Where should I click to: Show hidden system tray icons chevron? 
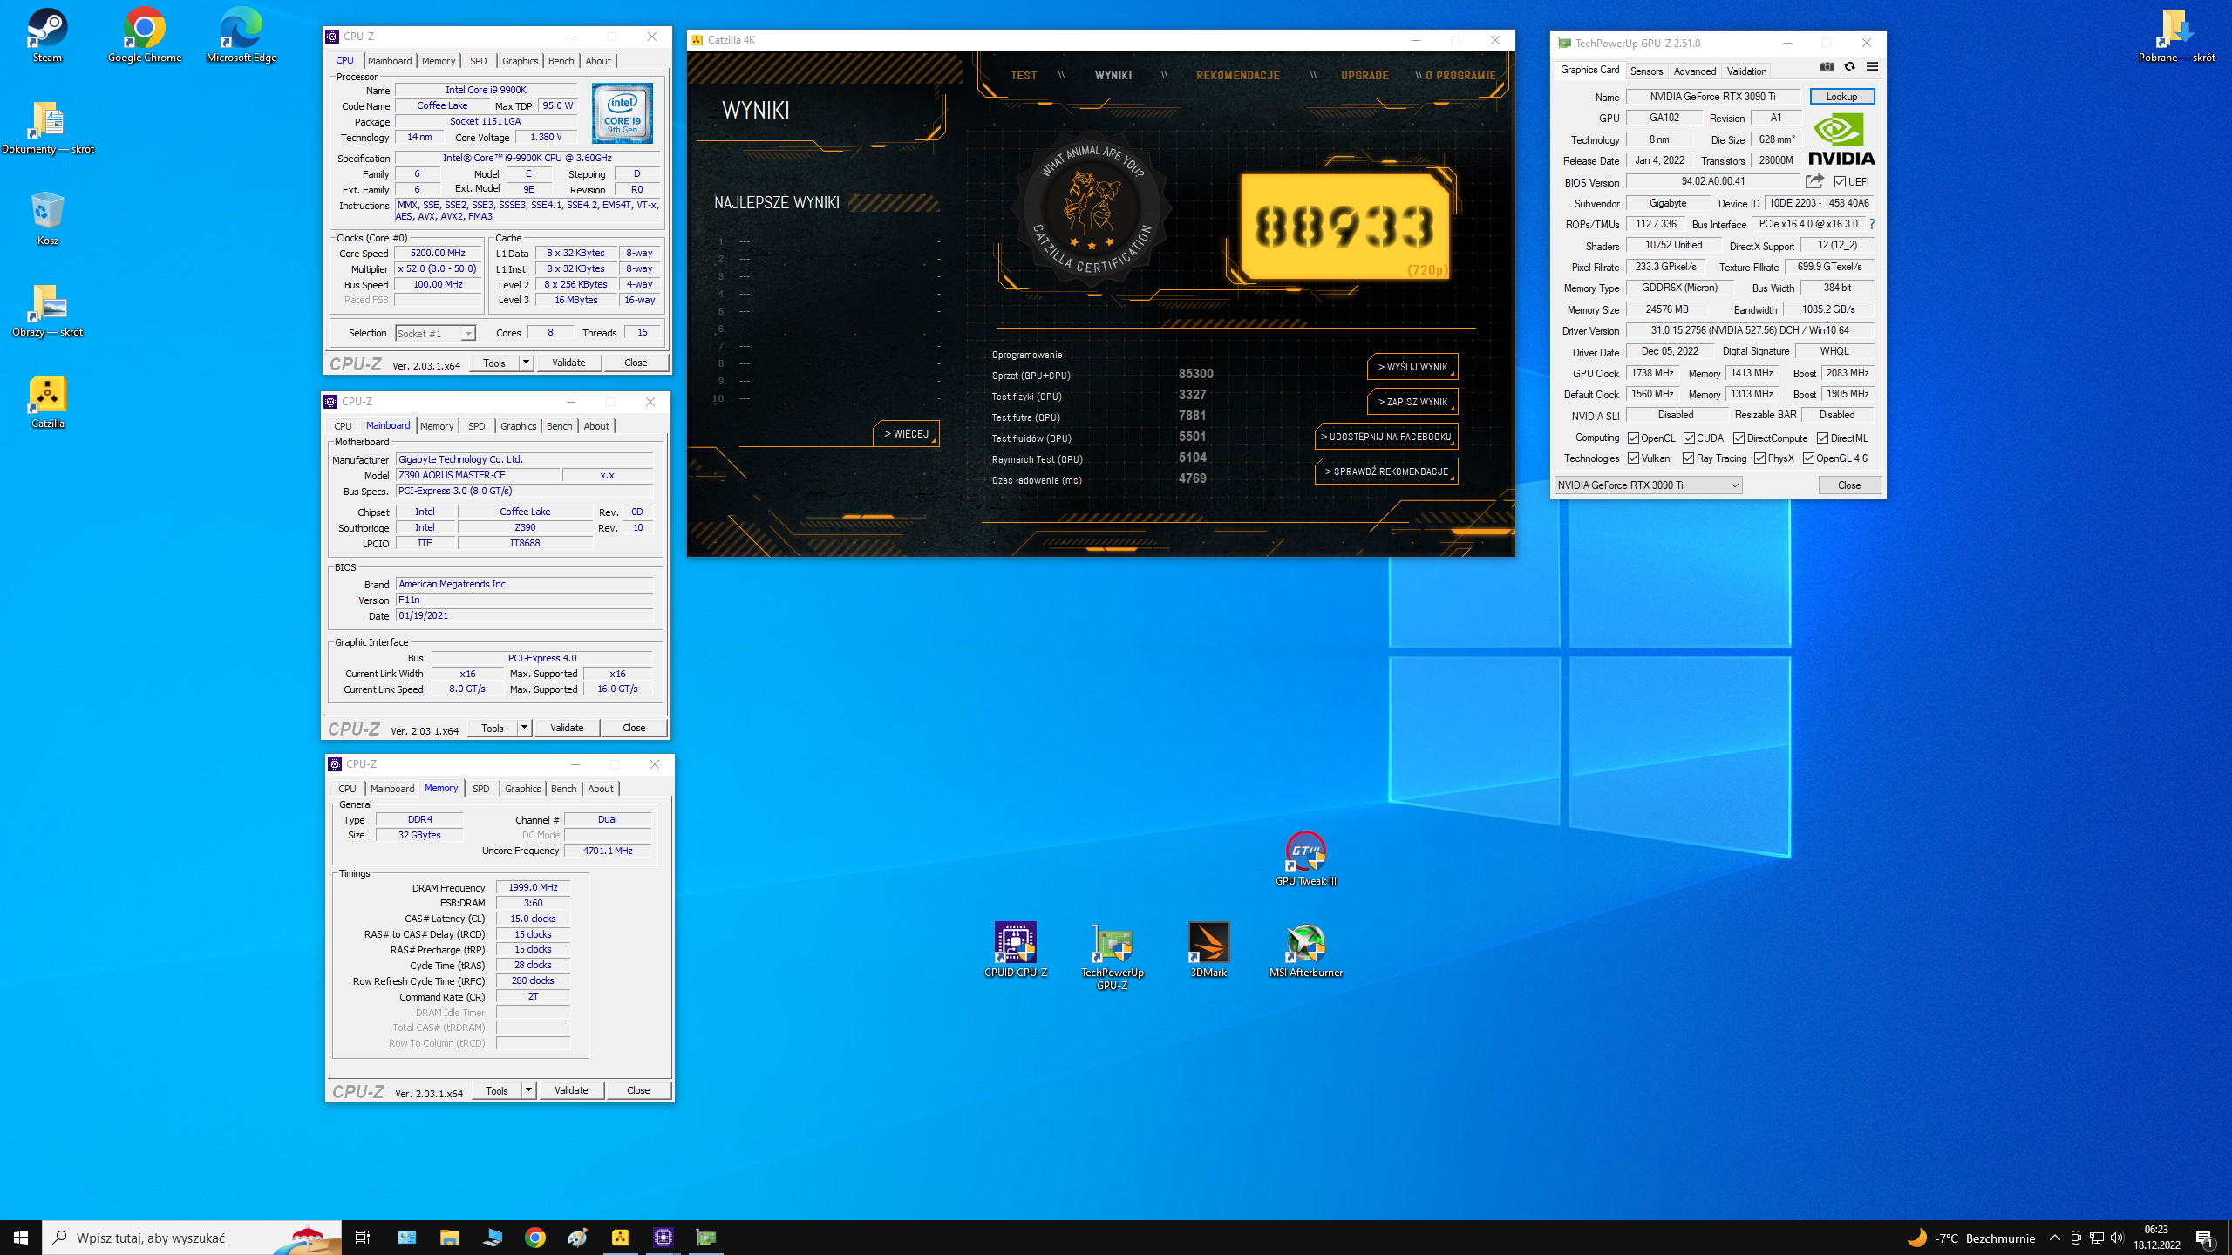click(2055, 1238)
